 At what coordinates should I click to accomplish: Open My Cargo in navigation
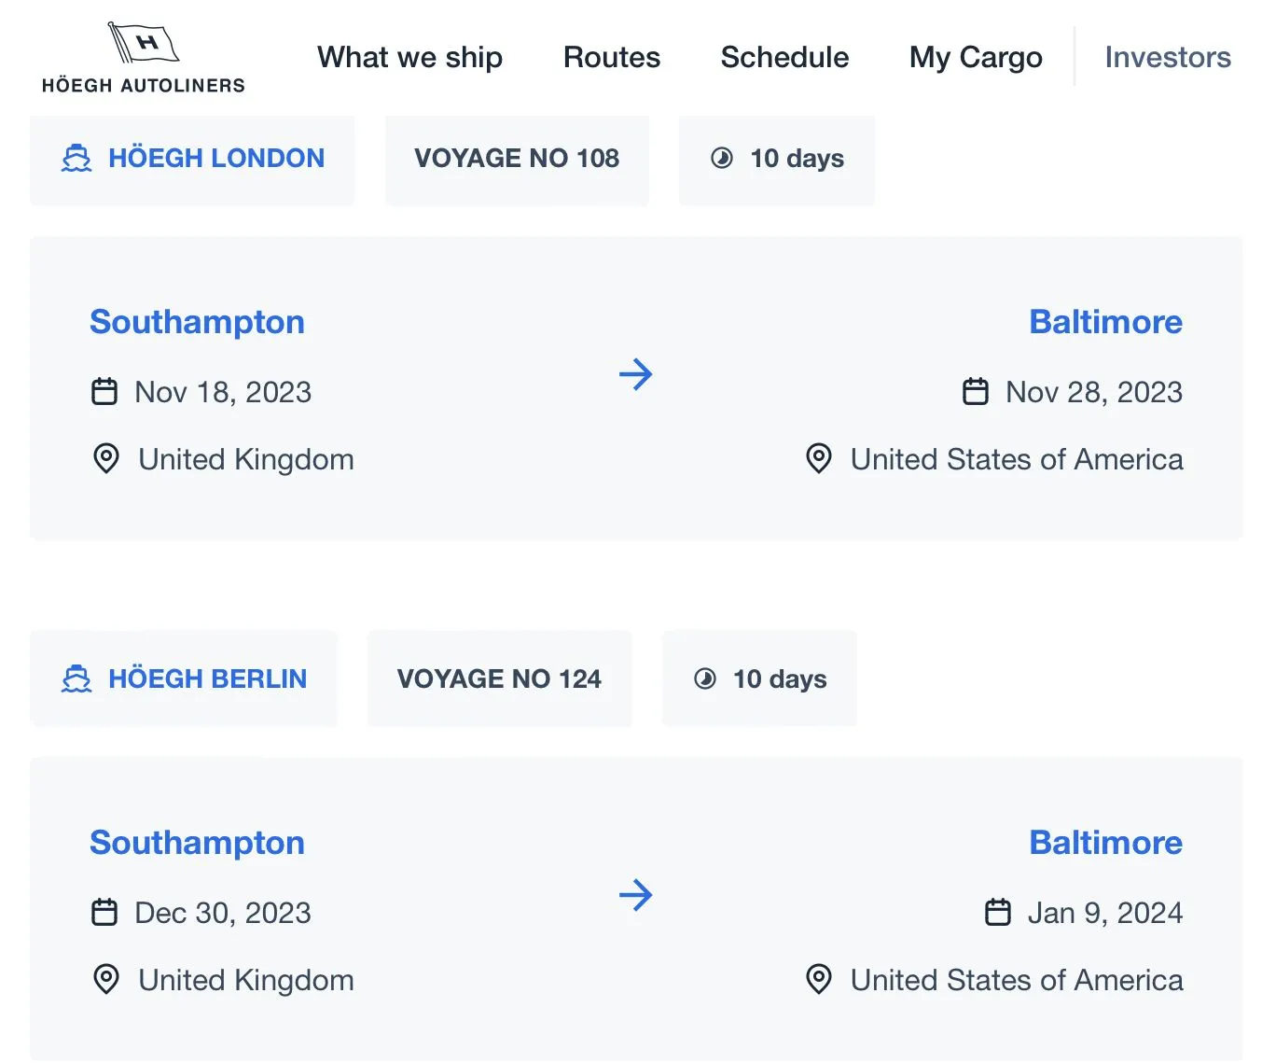click(977, 57)
